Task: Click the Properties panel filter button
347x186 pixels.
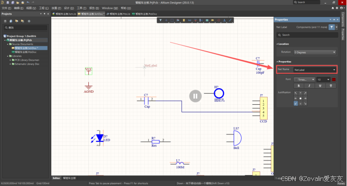Action: (331, 27)
